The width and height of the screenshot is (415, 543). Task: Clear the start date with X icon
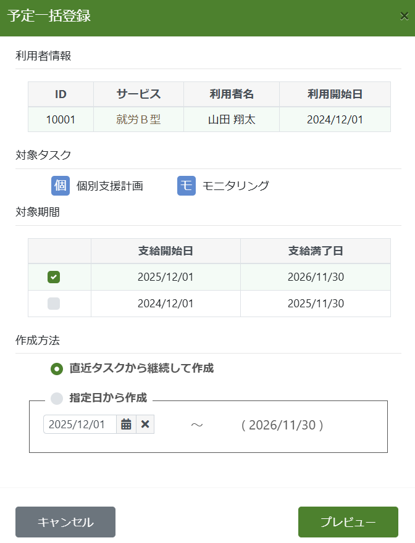tap(145, 424)
